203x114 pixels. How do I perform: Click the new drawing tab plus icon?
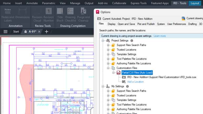click(47, 32)
